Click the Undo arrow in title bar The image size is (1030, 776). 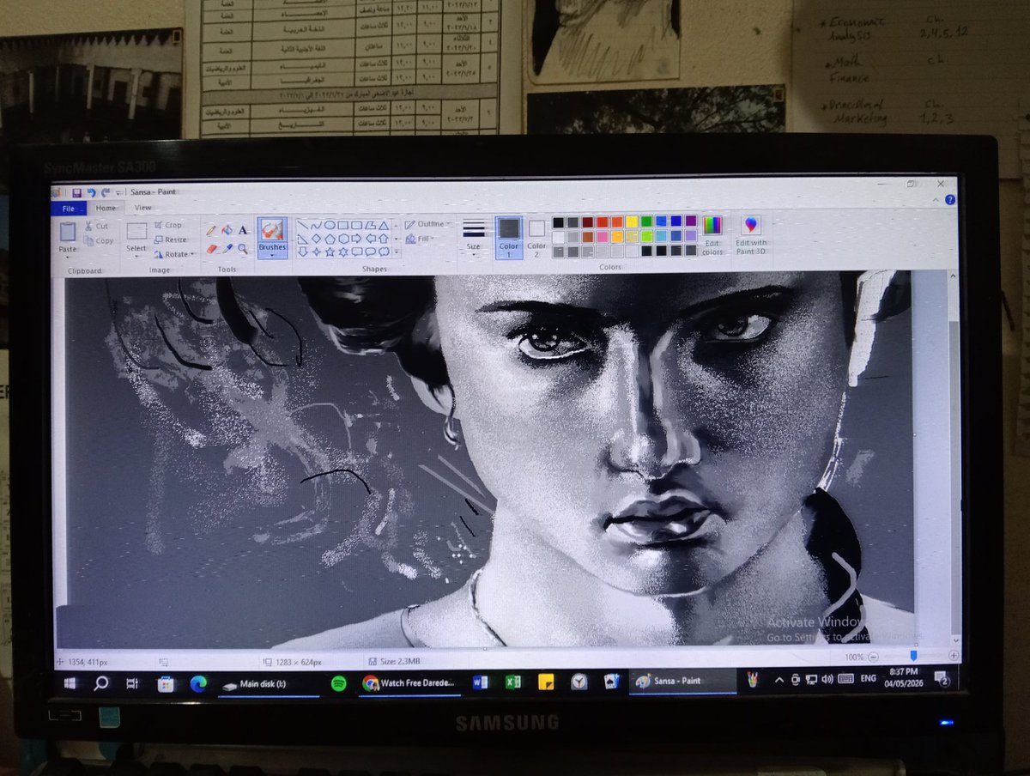coord(91,192)
